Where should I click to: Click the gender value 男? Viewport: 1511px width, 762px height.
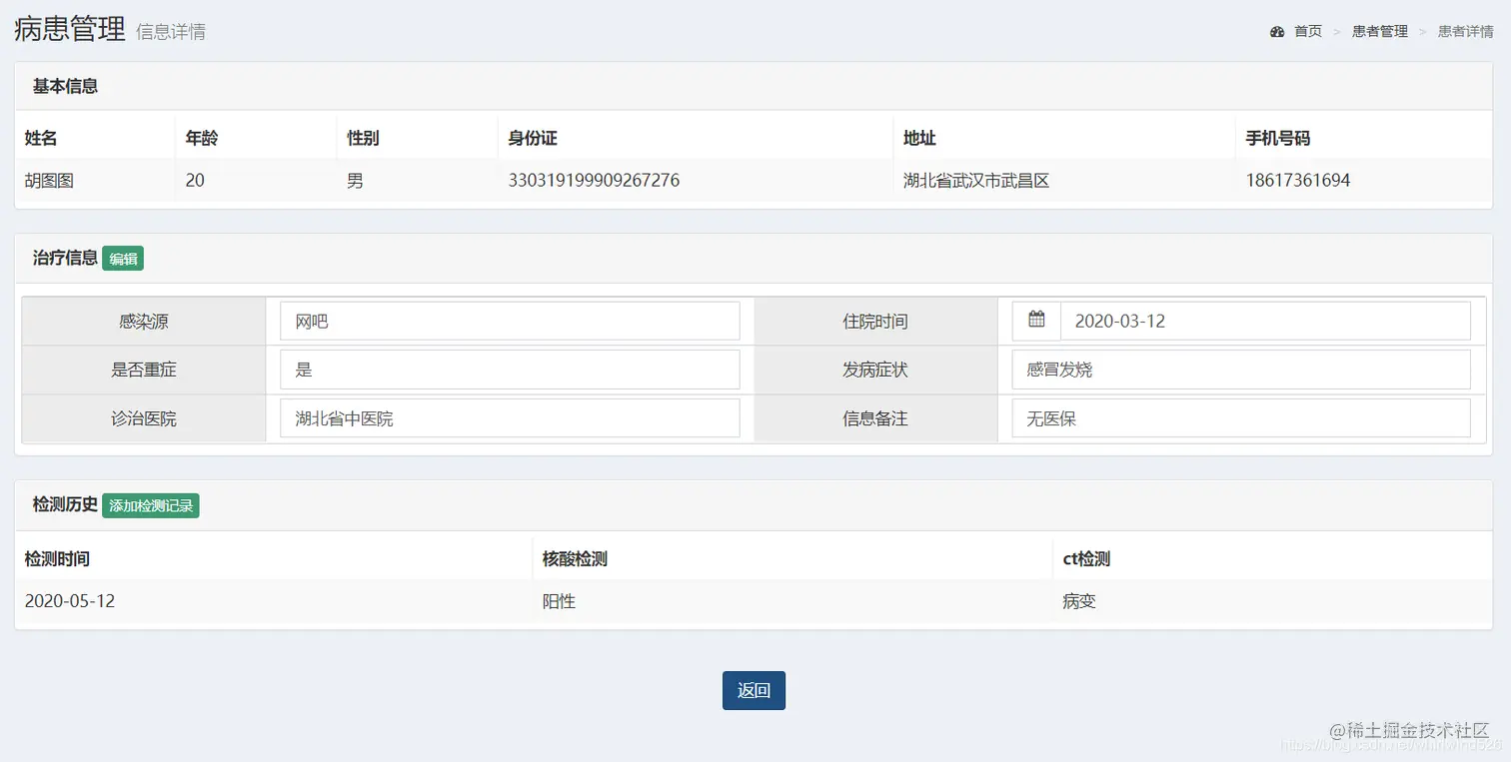(x=355, y=181)
